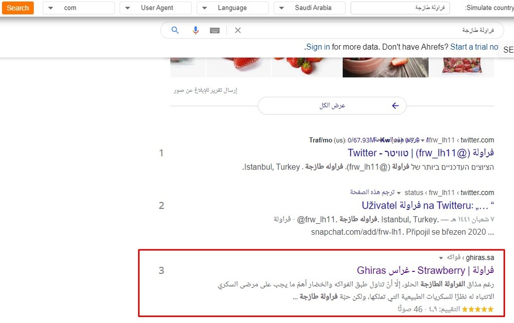This screenshot has height=323, width=514.
Task: Click the image report feedback link
Action: pos(205,90)
